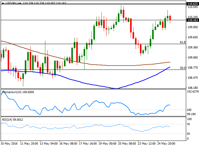Click the 108.180 price axis value
199x147 pixels.
tap(193, 88)
